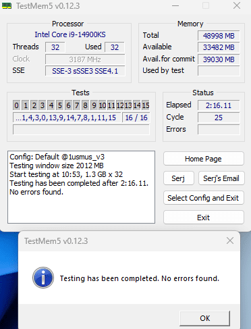Click log line Start testing at 10:53

66,174
